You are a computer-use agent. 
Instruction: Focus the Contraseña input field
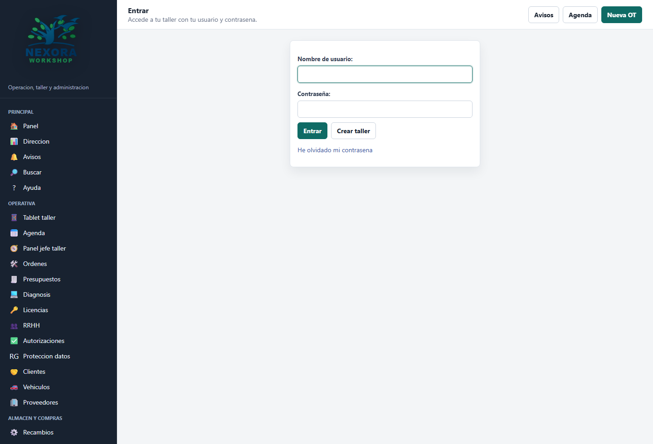coord(385,109)
